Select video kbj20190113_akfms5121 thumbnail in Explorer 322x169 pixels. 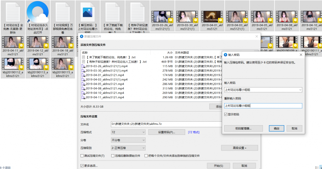37,64
